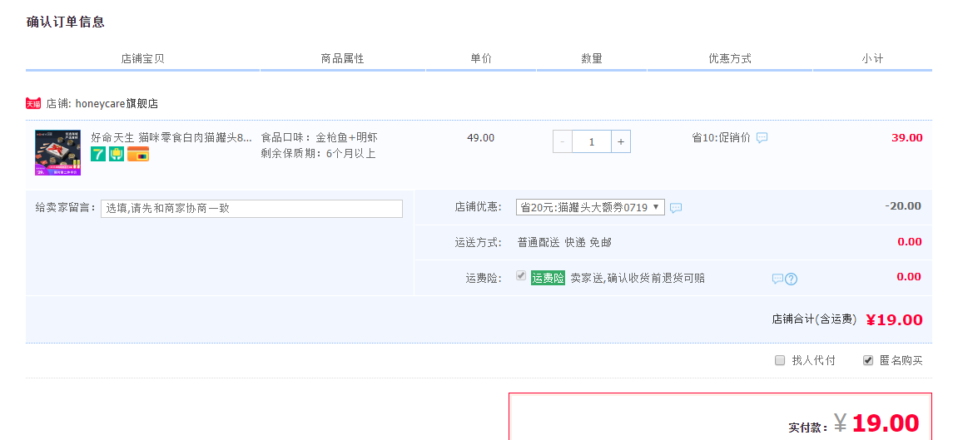Click the 找人代付 label text

click(x=813, y=361)
